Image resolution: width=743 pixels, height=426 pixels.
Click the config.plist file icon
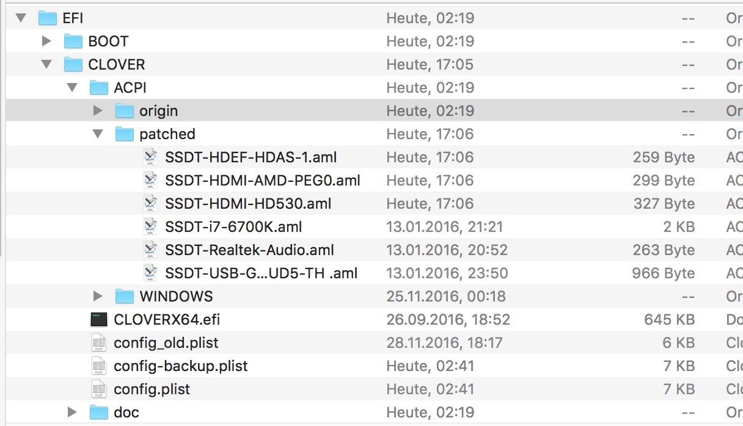pyautogui.click(x=99, y=389)
